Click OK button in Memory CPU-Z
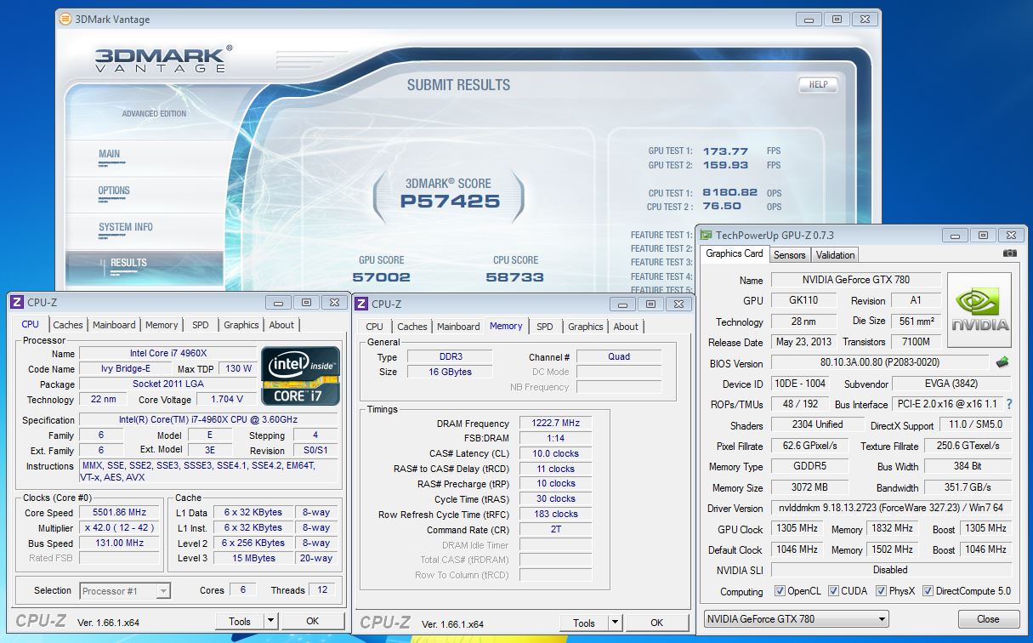This screenshot has width=1033, height=643. click(656, 623)
